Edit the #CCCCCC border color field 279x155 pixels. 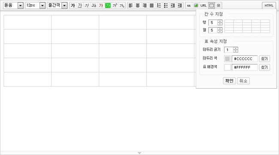[245, 59]
